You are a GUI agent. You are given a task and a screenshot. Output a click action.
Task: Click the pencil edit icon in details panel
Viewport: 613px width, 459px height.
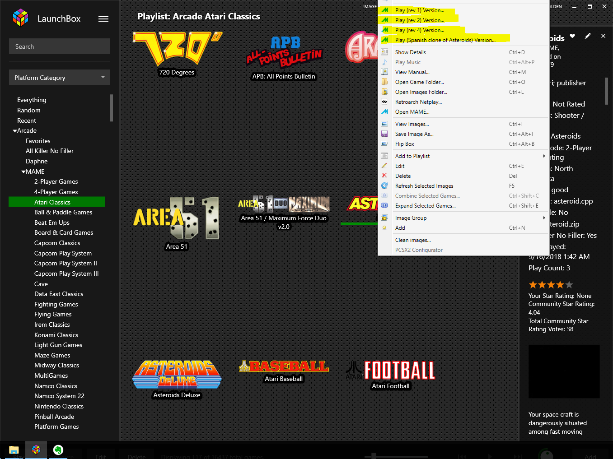[x=588, y=36]
